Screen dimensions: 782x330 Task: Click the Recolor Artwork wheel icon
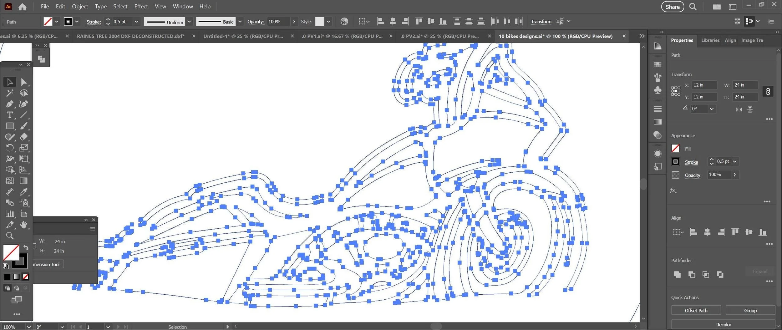click(x=344, y=21)
